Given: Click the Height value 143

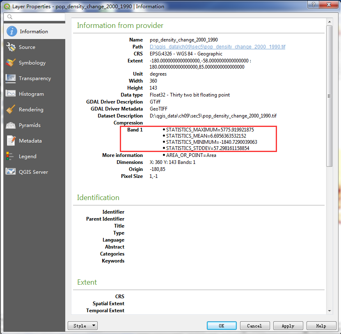Looking at the screenshot, I should [153, 88].
